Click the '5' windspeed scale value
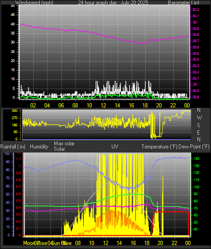The height and width of the screenshot is (249, 211). click(14, 89)
